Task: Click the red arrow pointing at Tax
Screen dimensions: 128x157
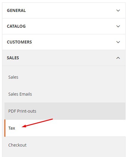Action: 37,123
